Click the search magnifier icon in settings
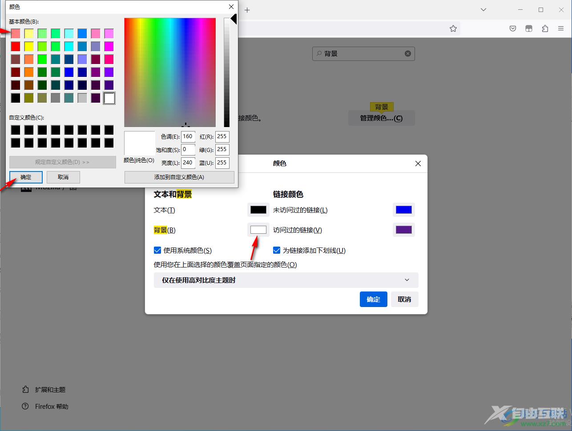 click(x=319, y=53)
